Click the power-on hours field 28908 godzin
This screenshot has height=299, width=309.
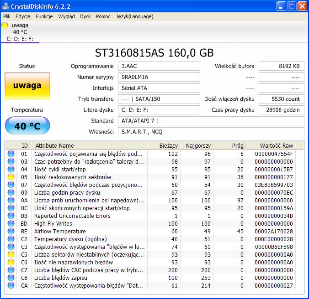(x=282, y=110)
